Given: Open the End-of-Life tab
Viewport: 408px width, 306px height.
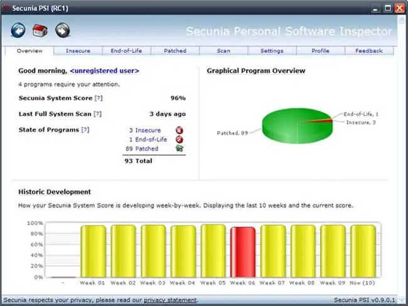Looking at the screenshot, I should click(x=126, y=51).
